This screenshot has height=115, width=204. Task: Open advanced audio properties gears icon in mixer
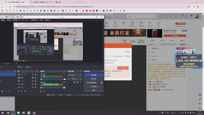point(41,91)
